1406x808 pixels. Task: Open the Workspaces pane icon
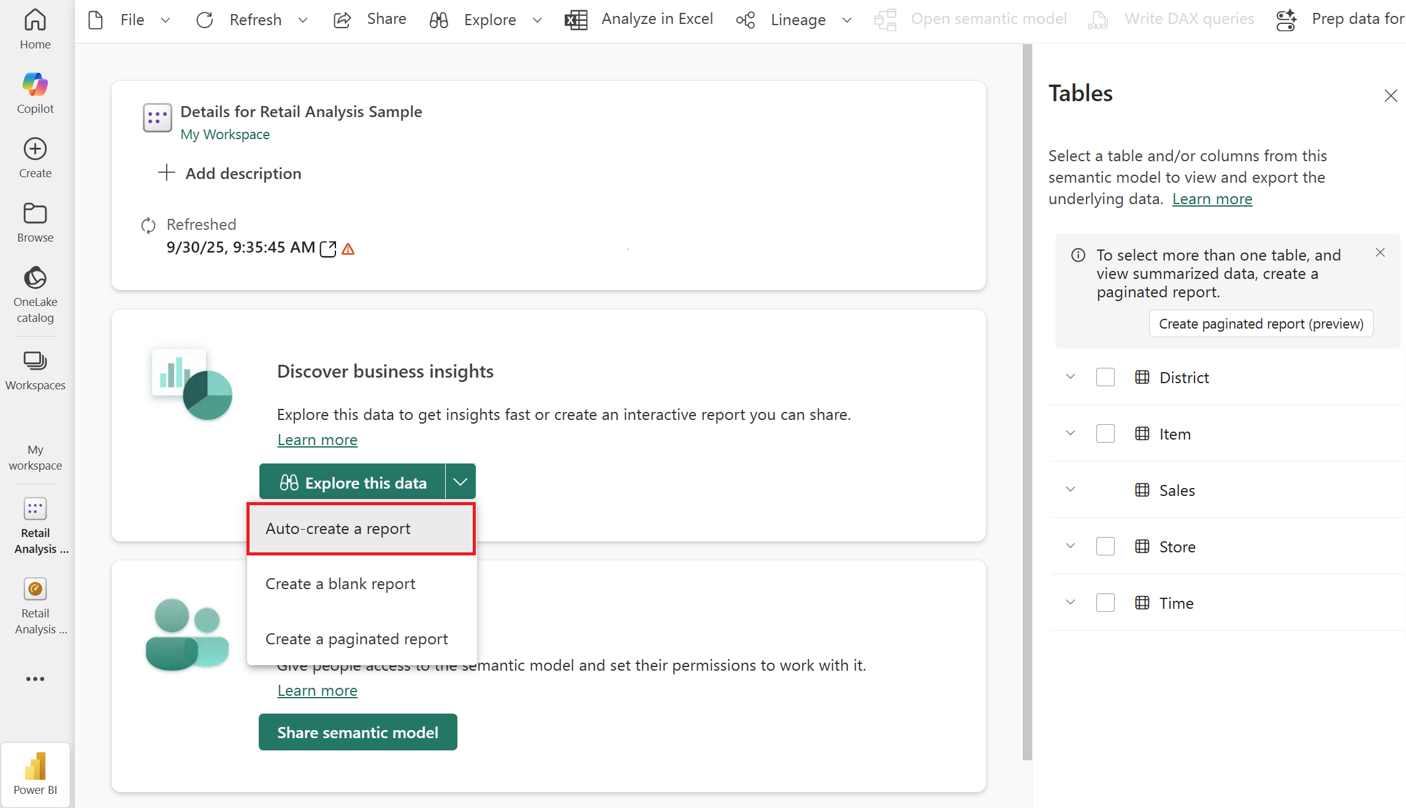coord(35,360)
